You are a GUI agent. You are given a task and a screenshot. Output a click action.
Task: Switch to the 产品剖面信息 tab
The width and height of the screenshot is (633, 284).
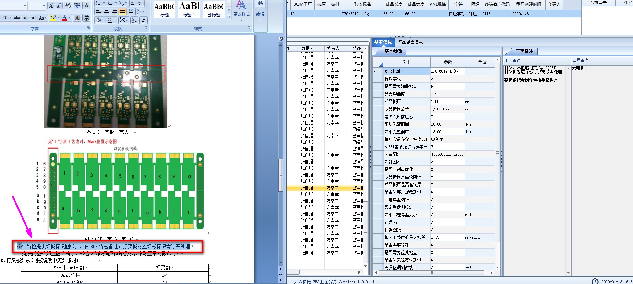point(410,42)
